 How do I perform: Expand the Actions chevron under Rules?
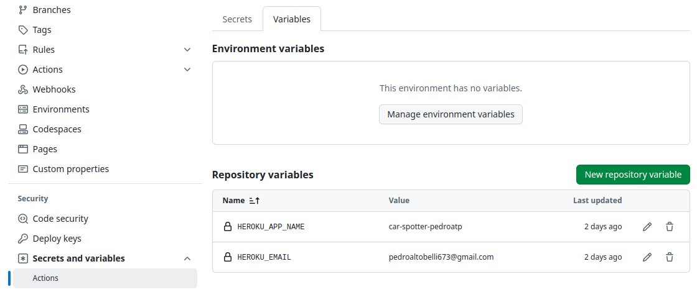click(187, 70)
